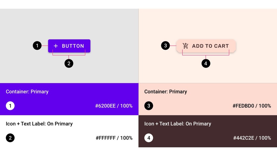Click annotation marker 1 beside purple button
The height and width of the screenshot is (156, 277).
37,45
